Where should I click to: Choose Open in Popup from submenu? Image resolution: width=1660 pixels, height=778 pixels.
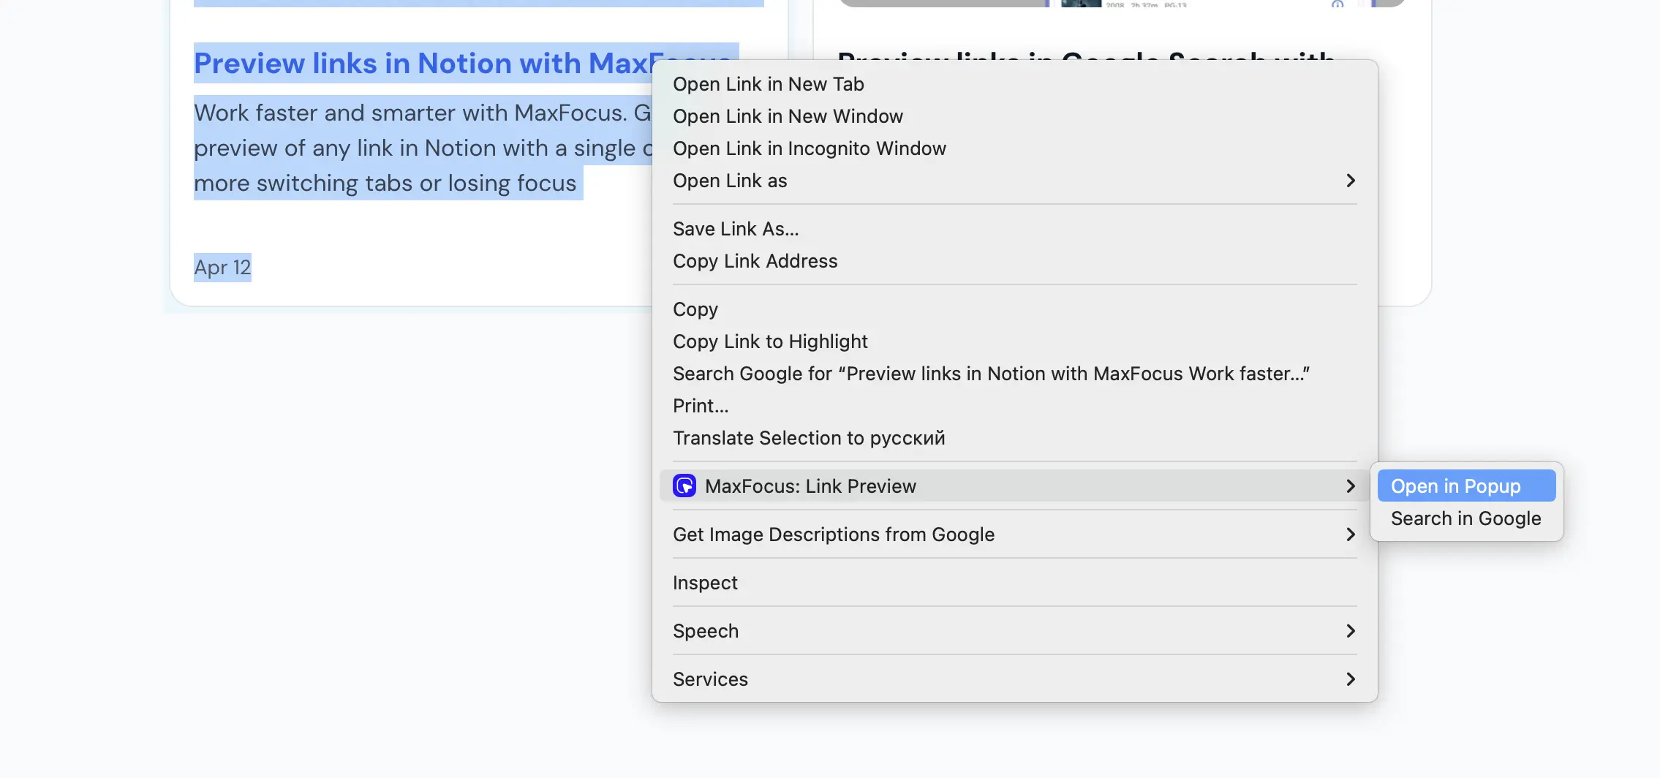coord(1466,486)
